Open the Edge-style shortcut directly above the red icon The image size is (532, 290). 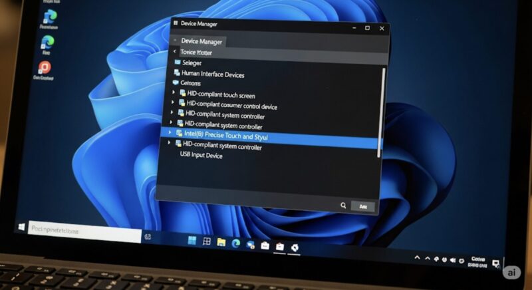(x=47, y=42)
